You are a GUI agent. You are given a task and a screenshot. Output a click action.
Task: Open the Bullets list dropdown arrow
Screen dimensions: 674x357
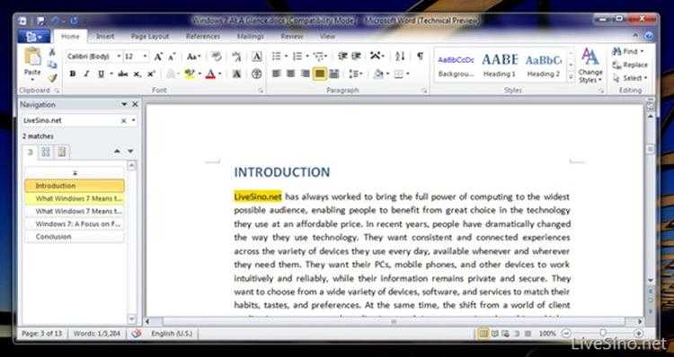tap(286, 57)
